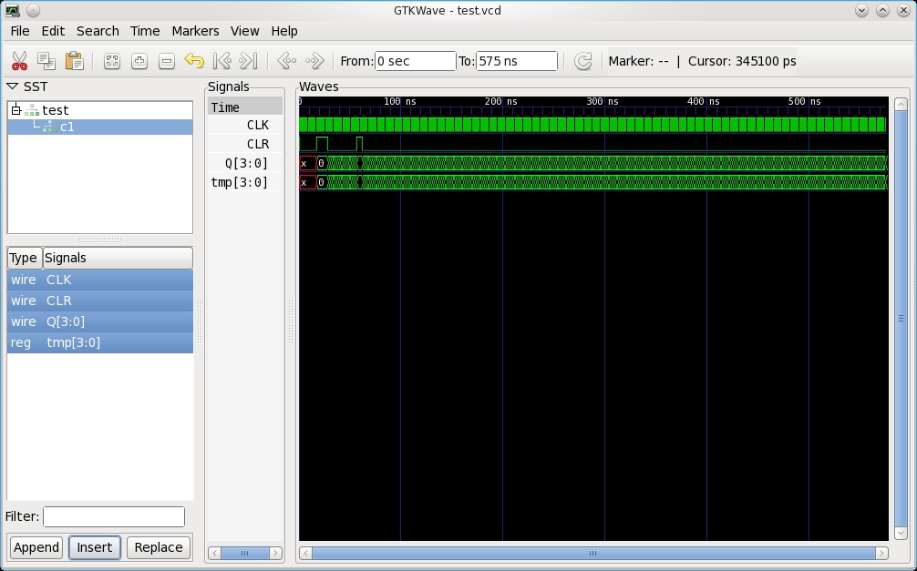The width and height of the screenshot is (917, 571).
Task: Jump to end time icon
Action: 249,61
